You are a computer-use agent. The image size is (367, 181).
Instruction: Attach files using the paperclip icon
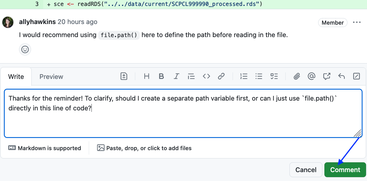pos(297,76)
